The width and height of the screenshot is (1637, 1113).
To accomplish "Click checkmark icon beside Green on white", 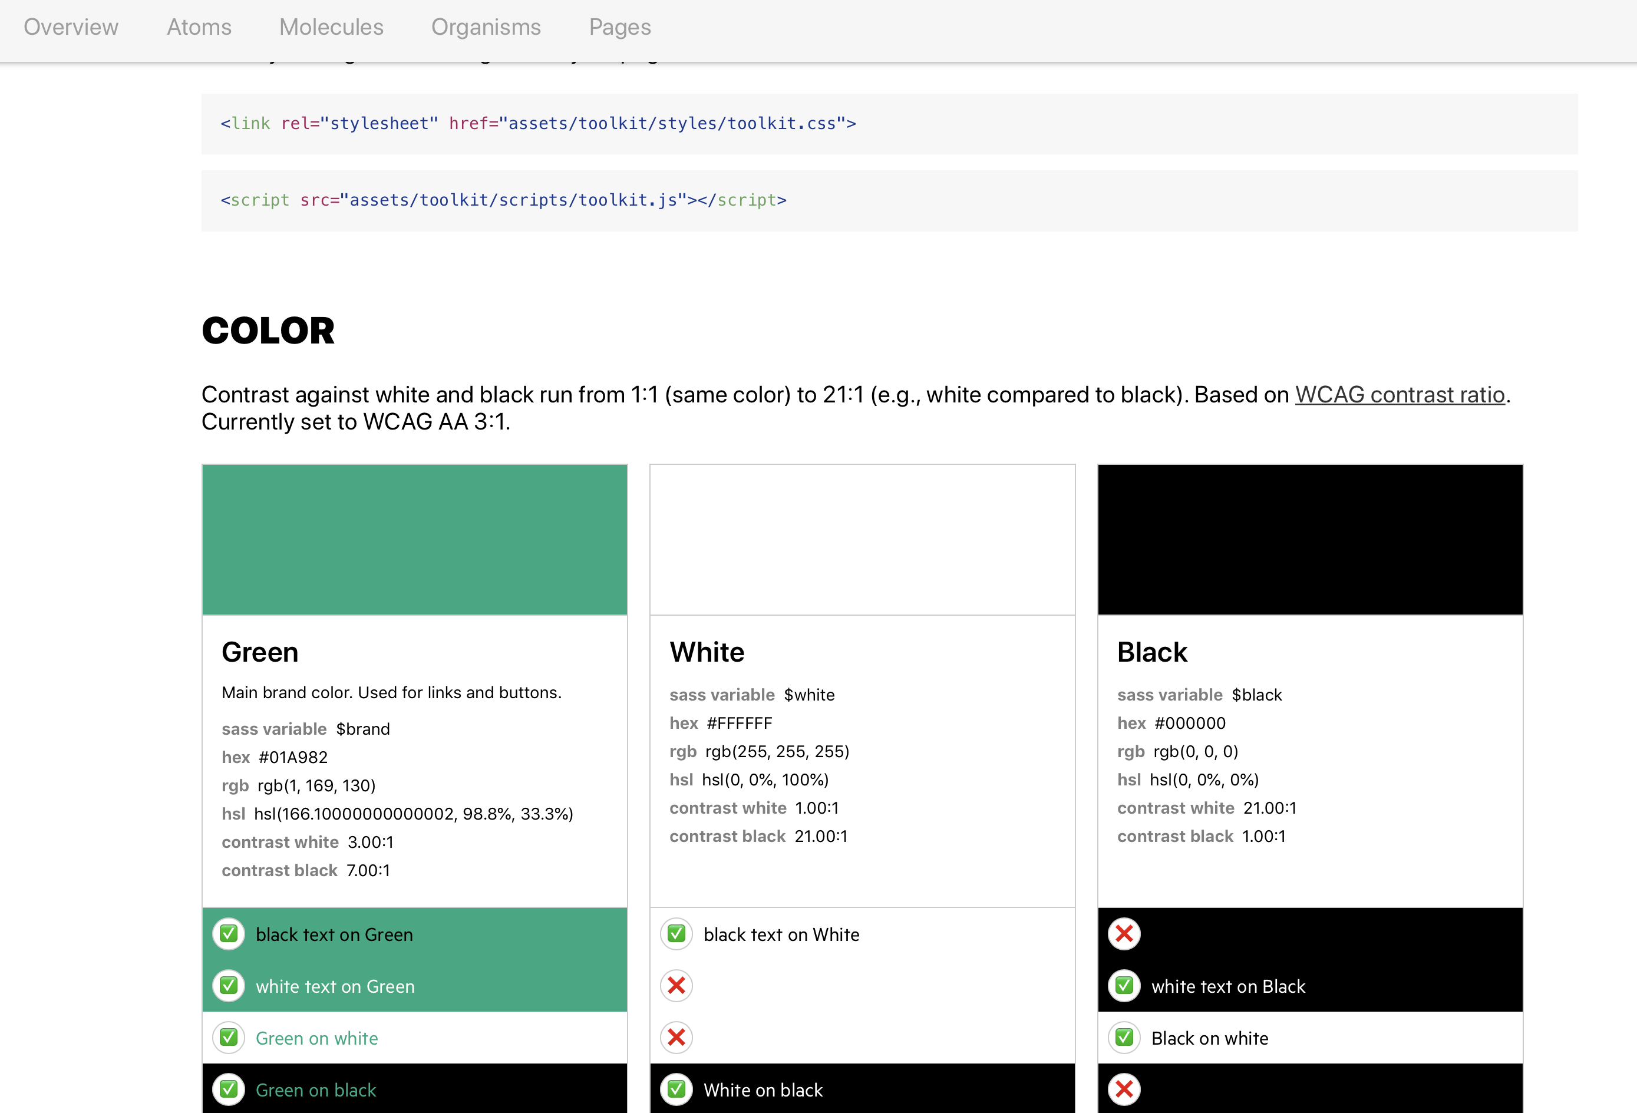I will click(x=229, y=1038).
